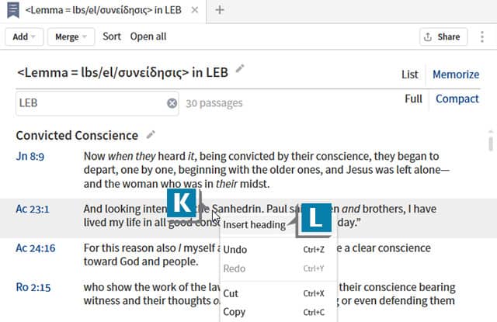Click the passage list bookmark icon

(x=10, y=10)
